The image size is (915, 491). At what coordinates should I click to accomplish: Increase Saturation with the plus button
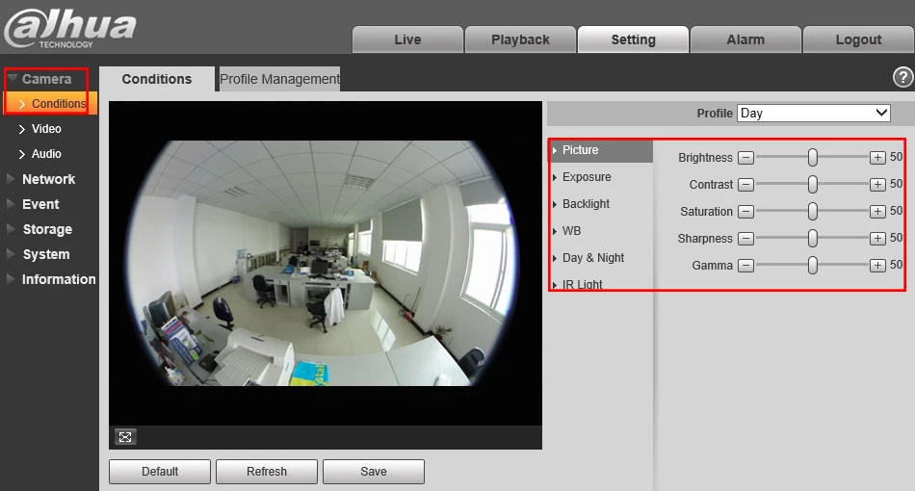click(x=877, y=211)
